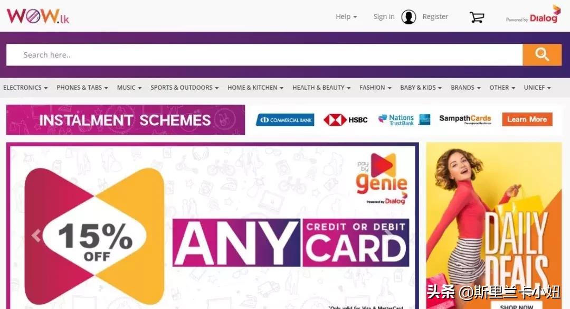Click inside the Search here field
This screenshot has width=570, height=309.
point(264,55)
